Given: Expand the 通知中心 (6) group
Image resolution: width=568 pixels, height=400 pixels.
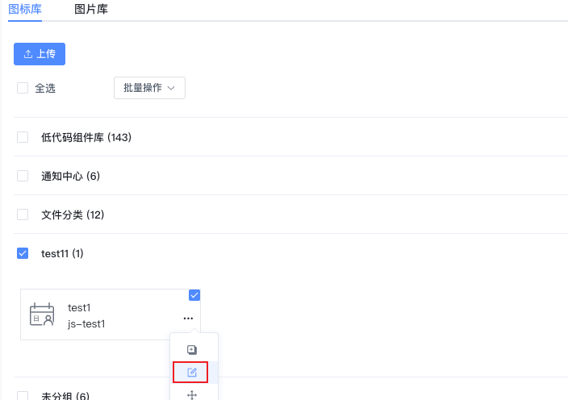Looking at the screenshot, I should tap(70, 177).
